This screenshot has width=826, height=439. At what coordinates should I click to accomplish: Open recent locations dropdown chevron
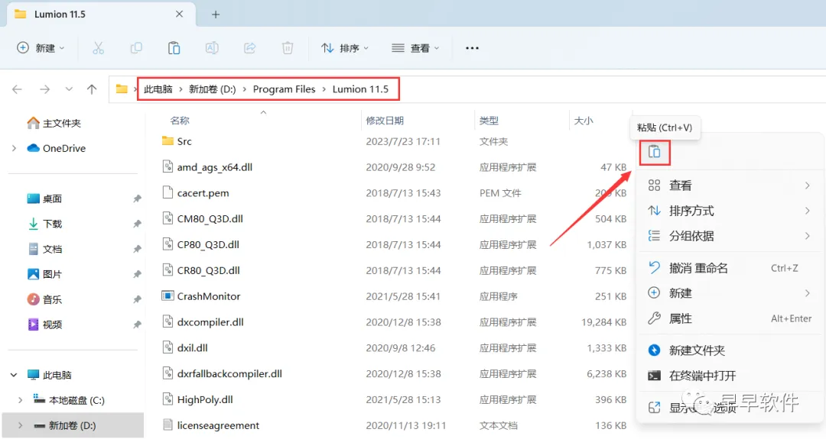click(x=69, y=89)
